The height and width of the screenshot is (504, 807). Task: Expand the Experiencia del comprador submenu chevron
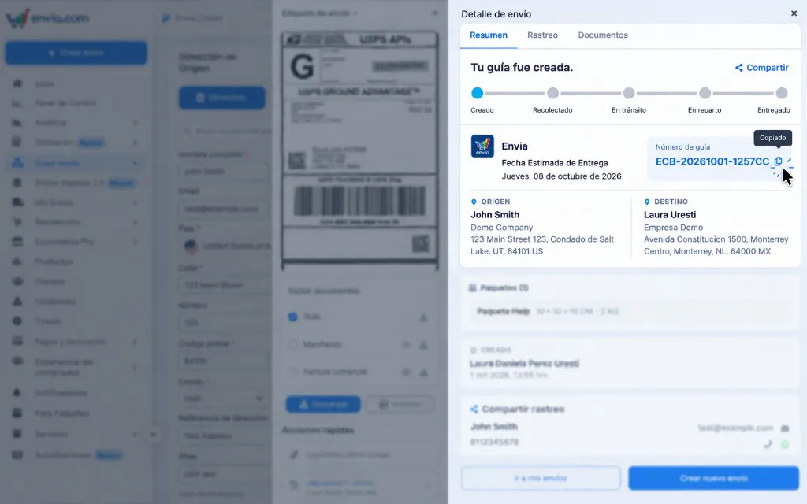coord(135,367)
